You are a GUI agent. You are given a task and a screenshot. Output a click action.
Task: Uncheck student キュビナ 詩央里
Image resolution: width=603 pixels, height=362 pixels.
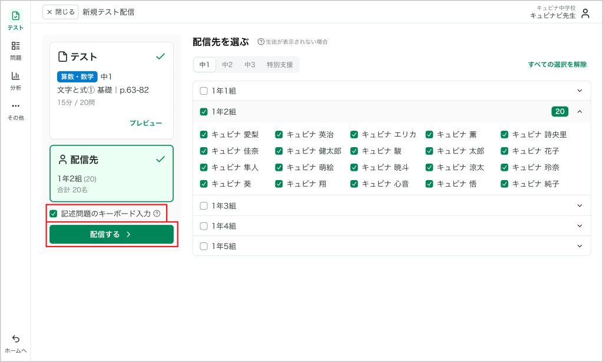coord(505,135)
